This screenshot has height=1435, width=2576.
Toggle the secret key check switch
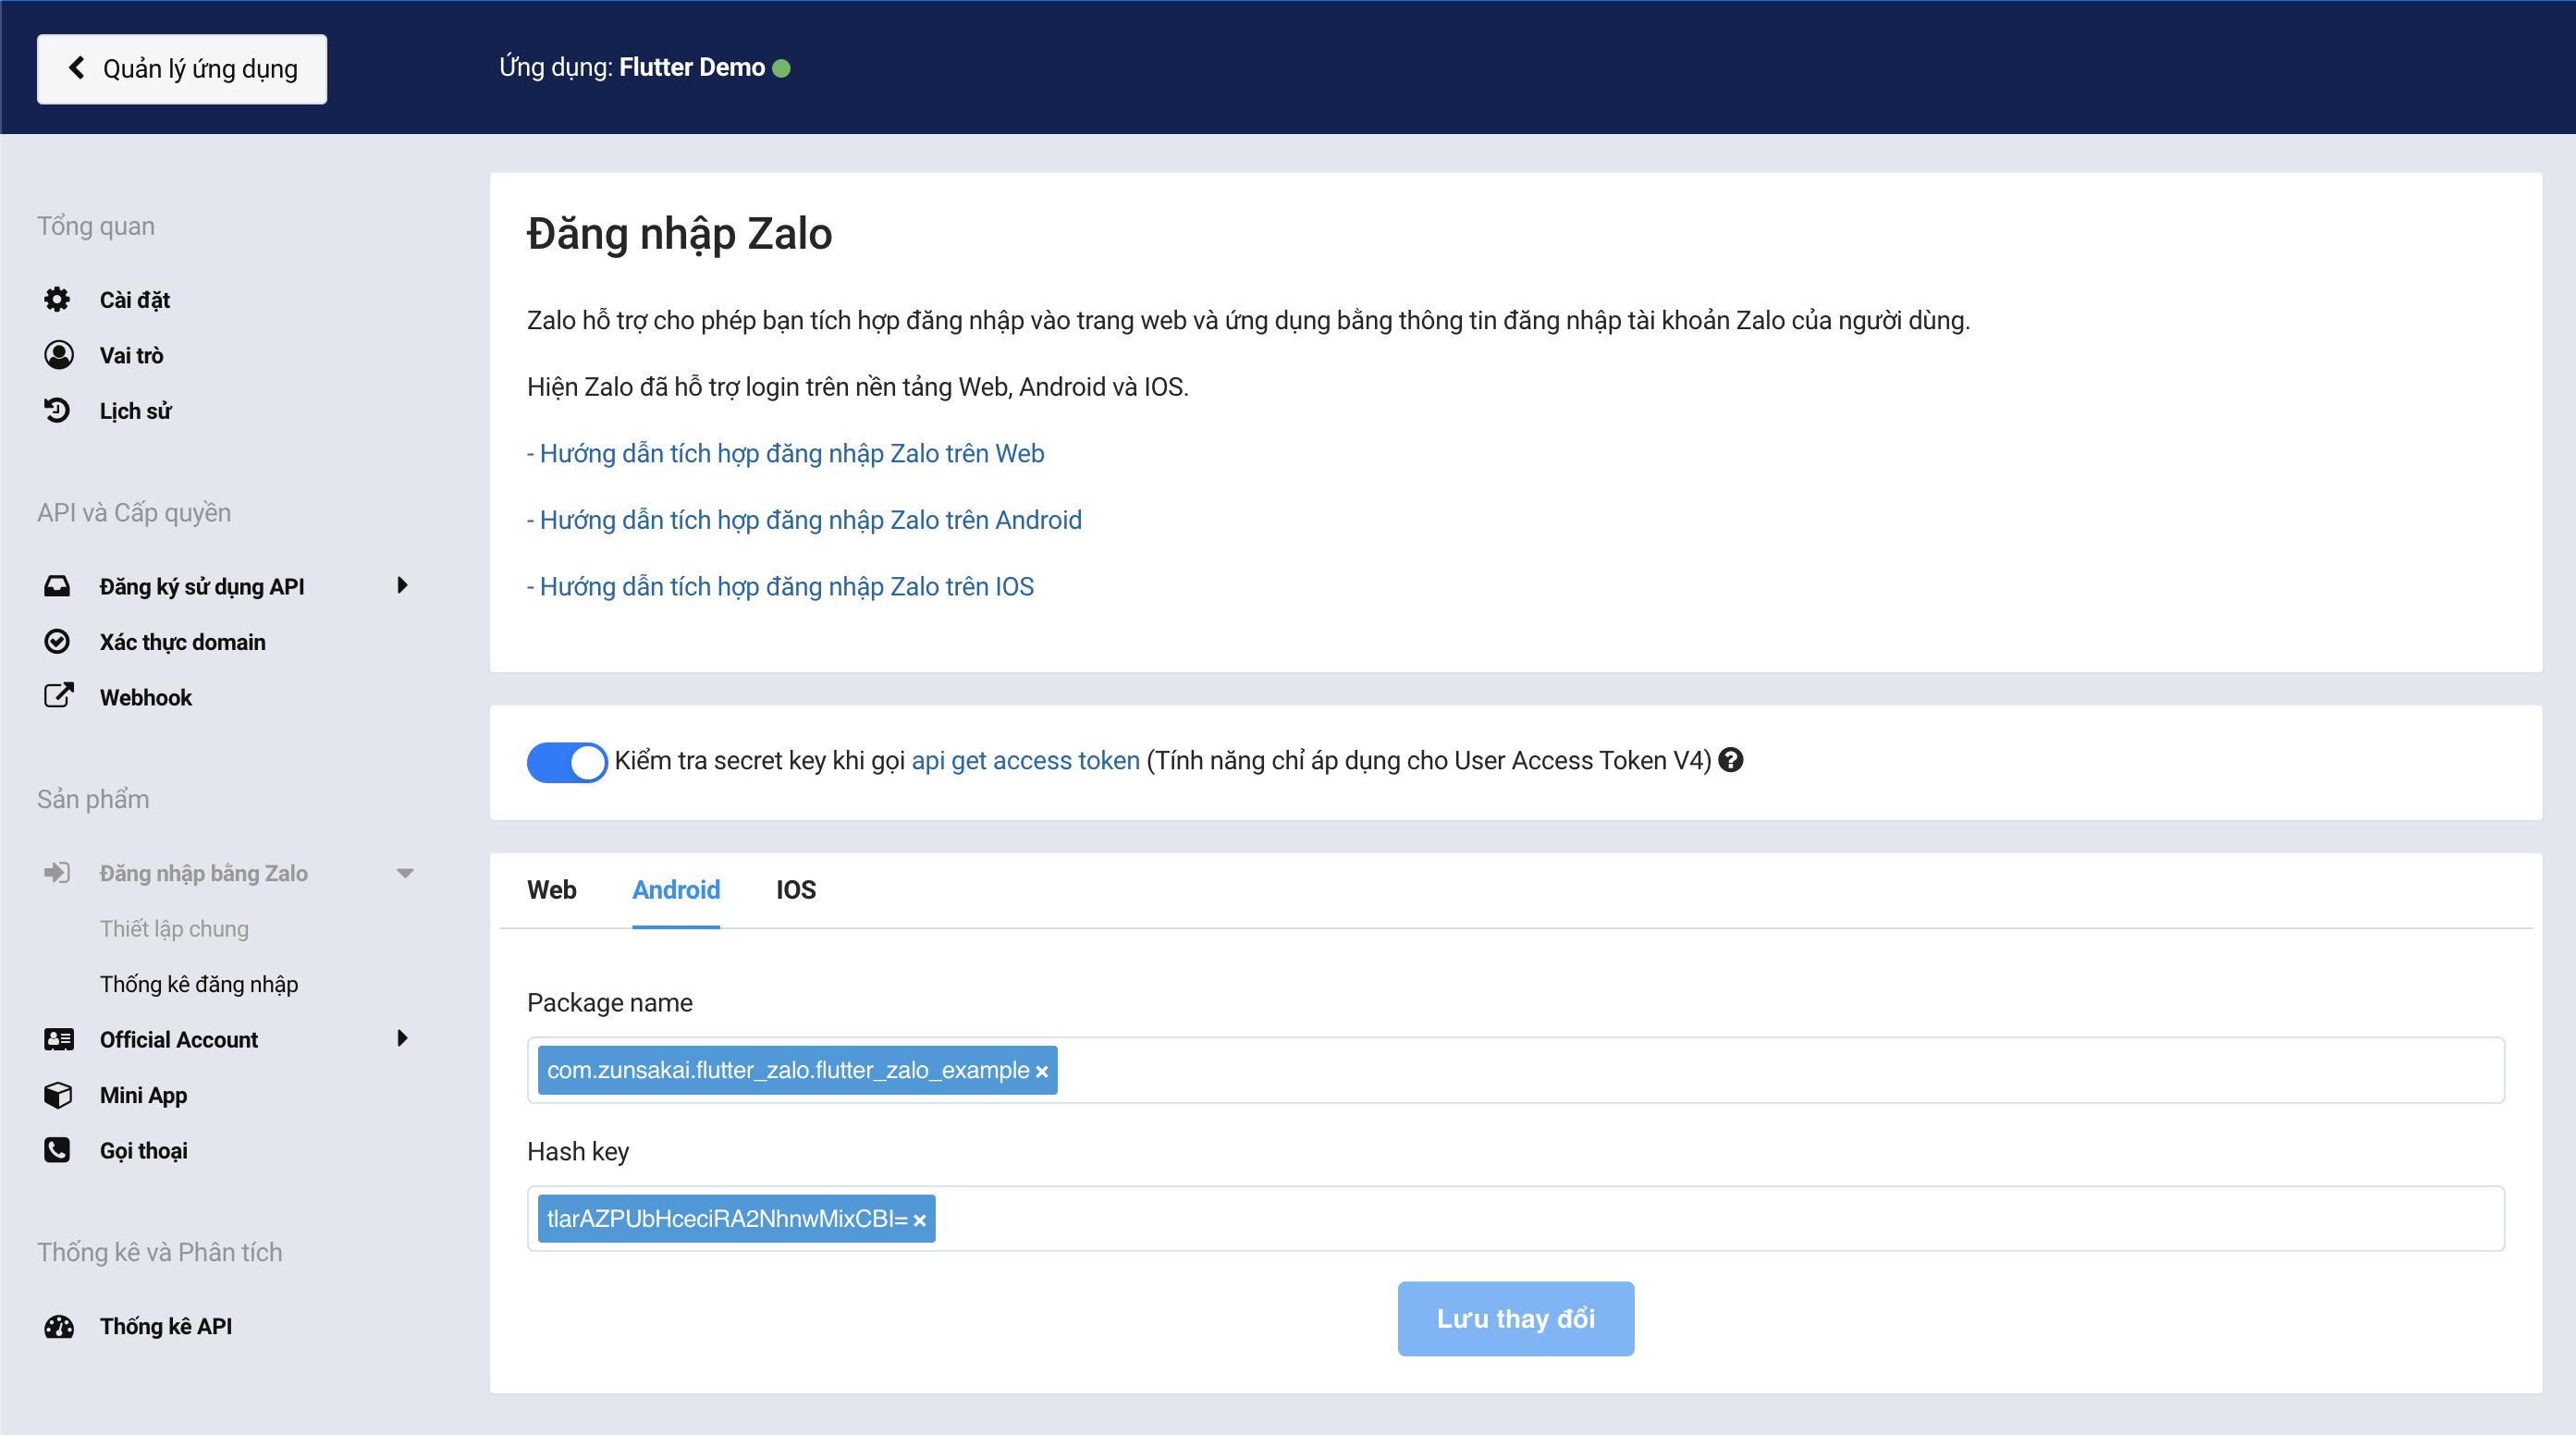tap(566, 762)
